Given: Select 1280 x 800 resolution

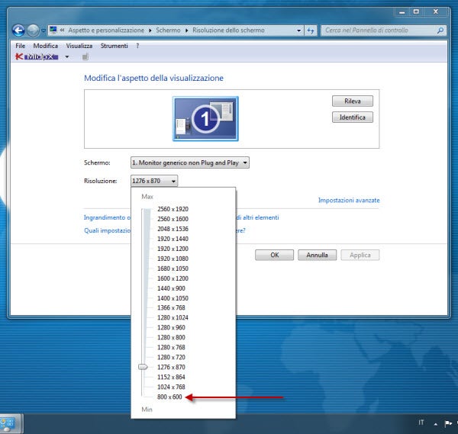Looking at the screenshot, I should [x=171, y=337].
